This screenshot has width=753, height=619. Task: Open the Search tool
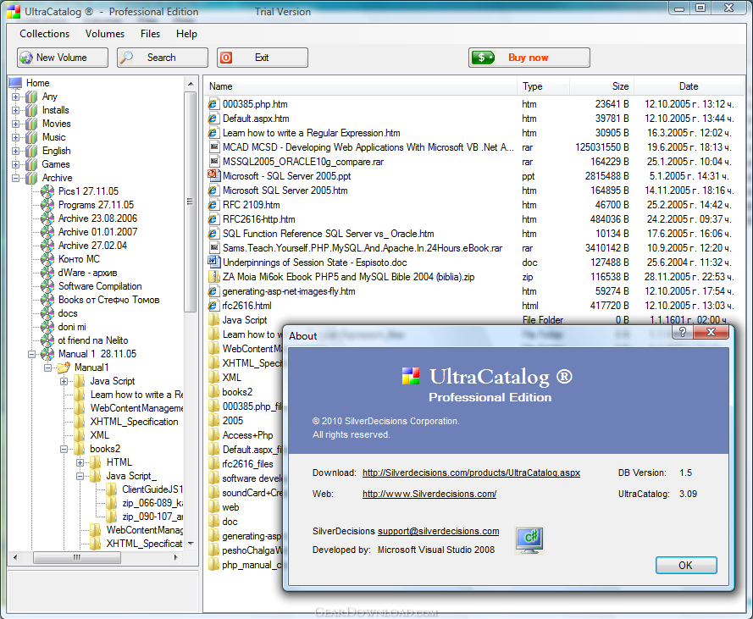pos(163,58)
